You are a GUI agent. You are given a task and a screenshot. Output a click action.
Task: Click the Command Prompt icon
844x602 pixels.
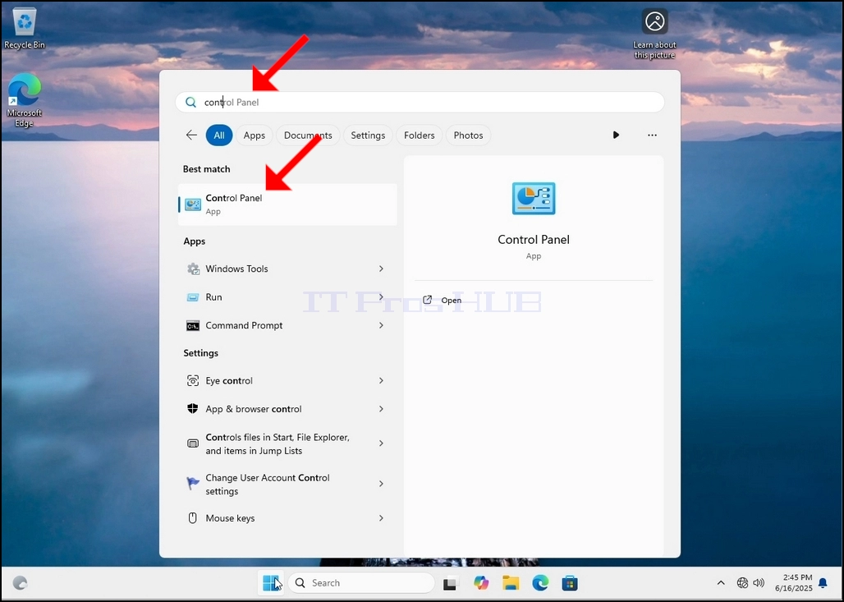tap(193, 326)
